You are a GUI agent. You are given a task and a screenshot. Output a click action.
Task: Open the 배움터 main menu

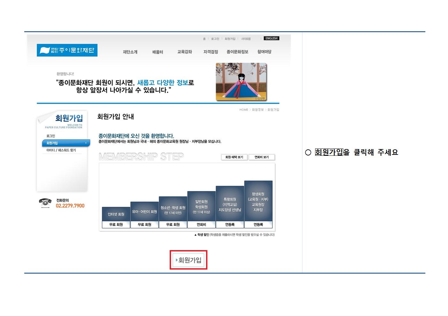point(158,52)
